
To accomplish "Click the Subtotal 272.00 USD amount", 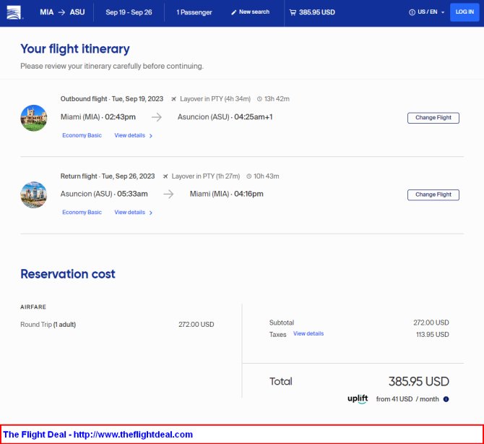I will tap(431, 323).
